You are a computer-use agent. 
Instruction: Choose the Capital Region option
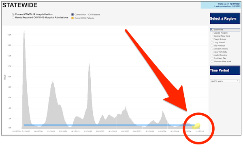pos(212,33)
